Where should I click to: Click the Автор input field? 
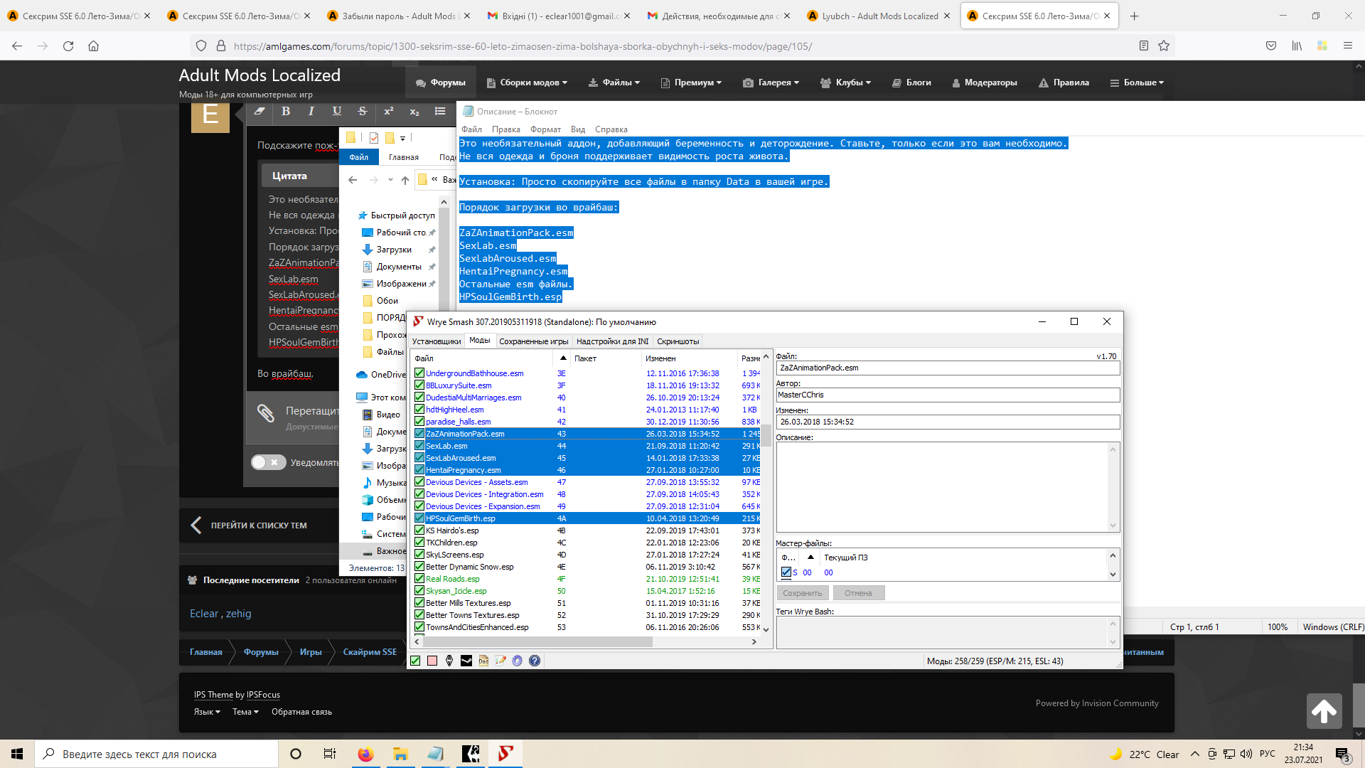tap(947, 395)
